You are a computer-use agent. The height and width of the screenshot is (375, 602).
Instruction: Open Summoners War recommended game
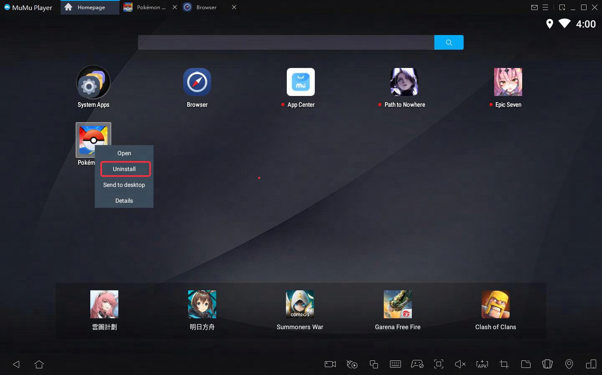click(x=300, y=304)
